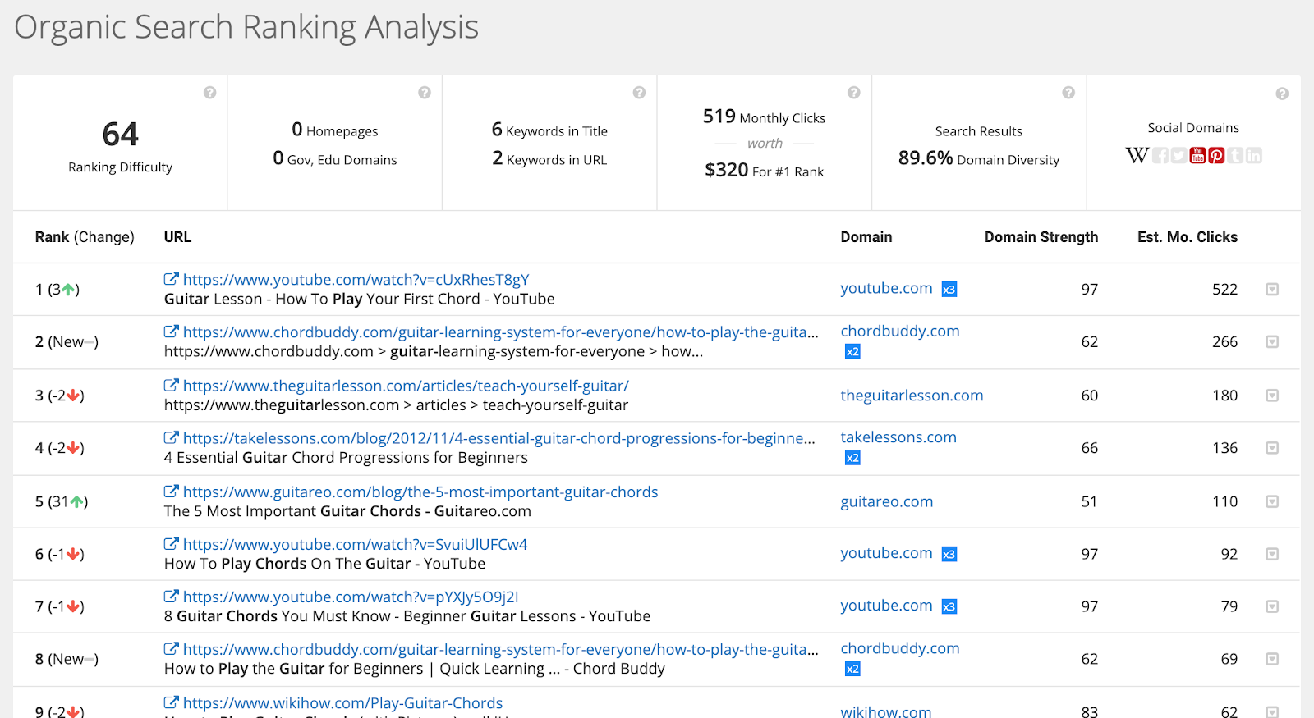1314x718 pixels.
Task: Click wikihow.com domain link
Action: coord(886,711)
